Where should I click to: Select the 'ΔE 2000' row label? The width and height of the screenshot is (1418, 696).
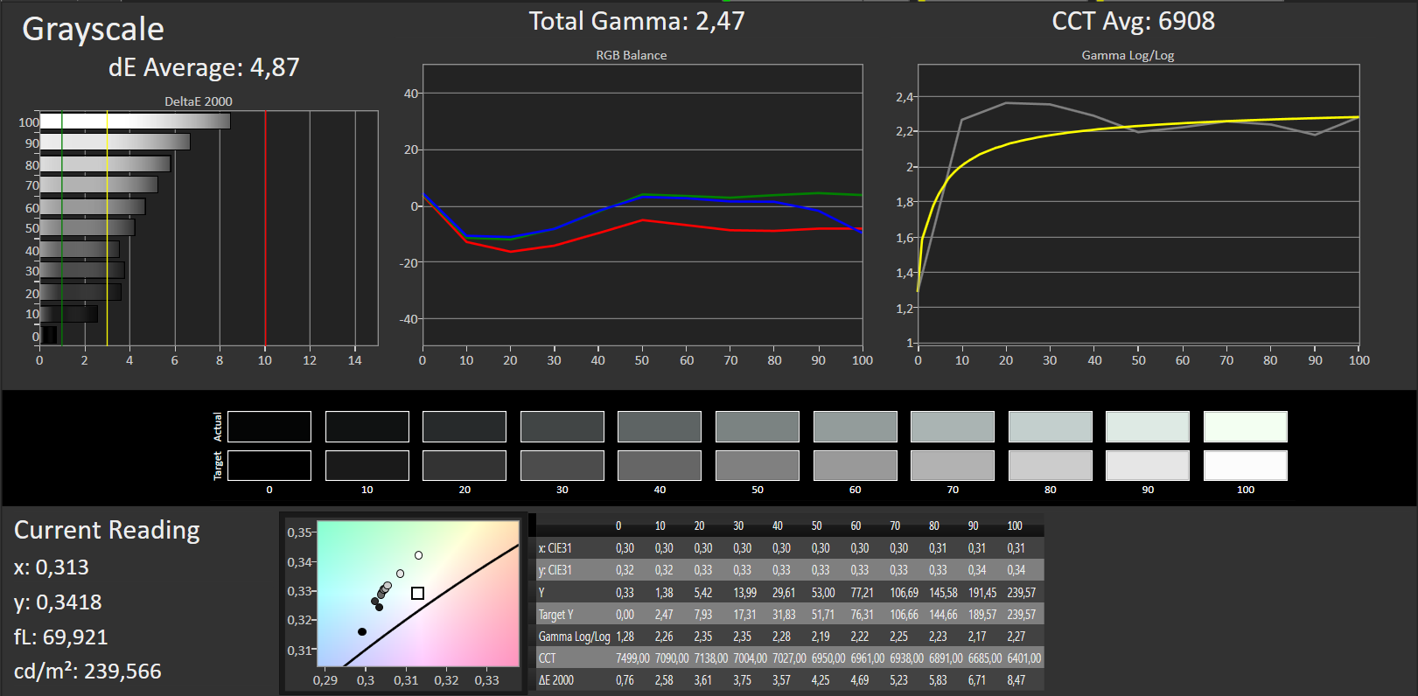tap(556, 680)
